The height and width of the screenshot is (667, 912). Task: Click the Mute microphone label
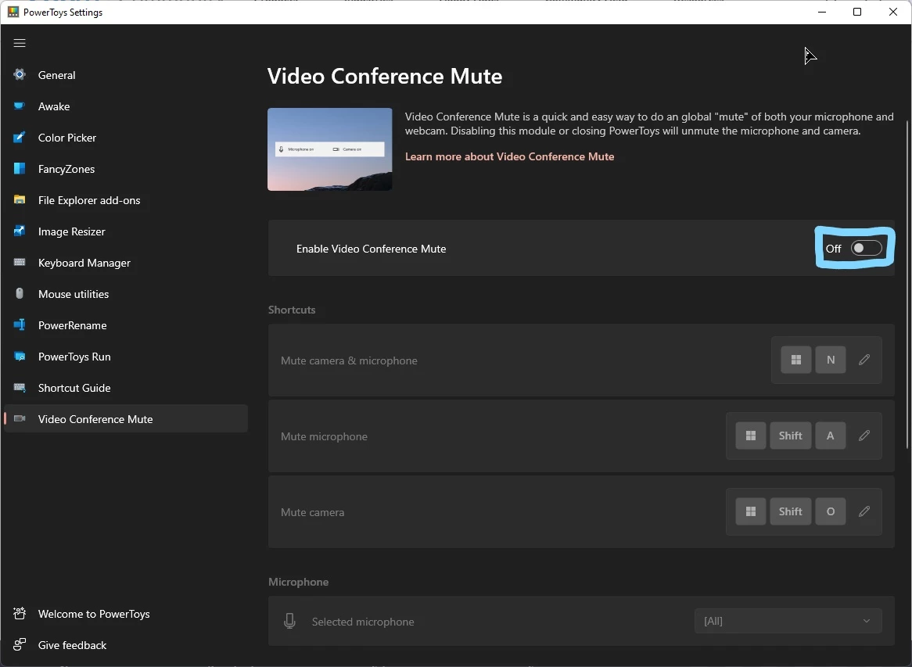(x=324, y=436)
